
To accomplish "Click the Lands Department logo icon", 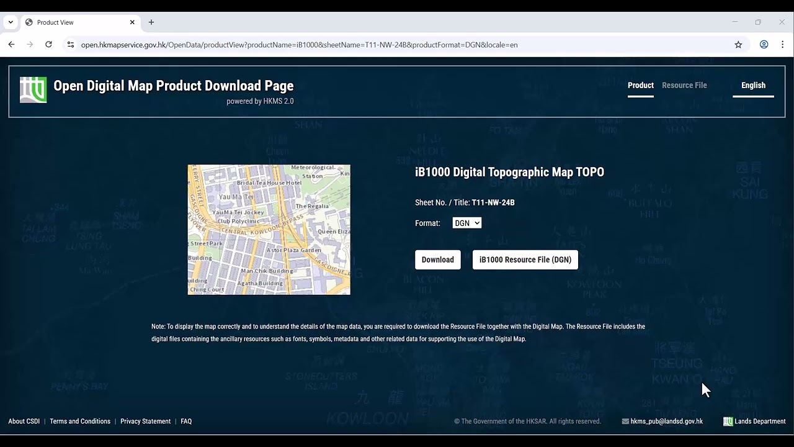I will (728, 422).
